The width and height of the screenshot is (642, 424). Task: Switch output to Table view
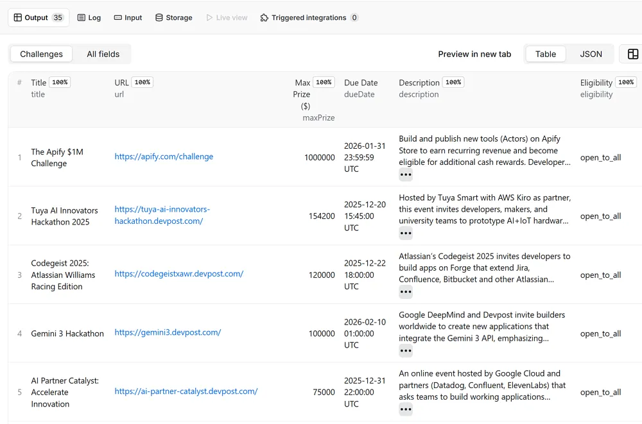pyautogui.click(x=545, y=55)
